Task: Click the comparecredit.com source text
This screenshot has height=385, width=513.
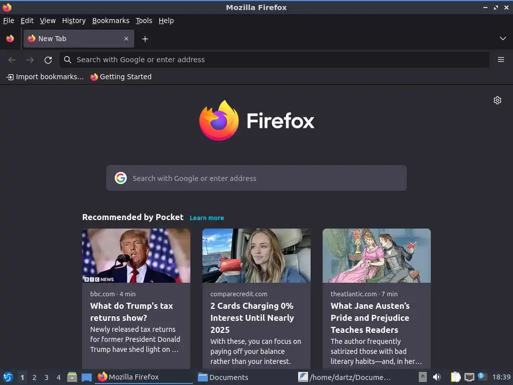Action: 239,294
